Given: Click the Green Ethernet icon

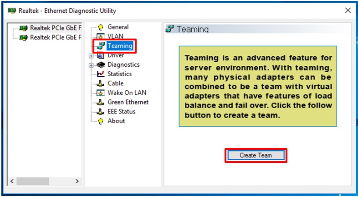Looking at the screenshot, I should [100, 103].
